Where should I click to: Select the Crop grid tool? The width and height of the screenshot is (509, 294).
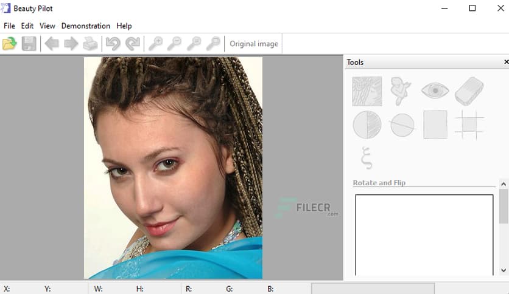tap(469, 125)
